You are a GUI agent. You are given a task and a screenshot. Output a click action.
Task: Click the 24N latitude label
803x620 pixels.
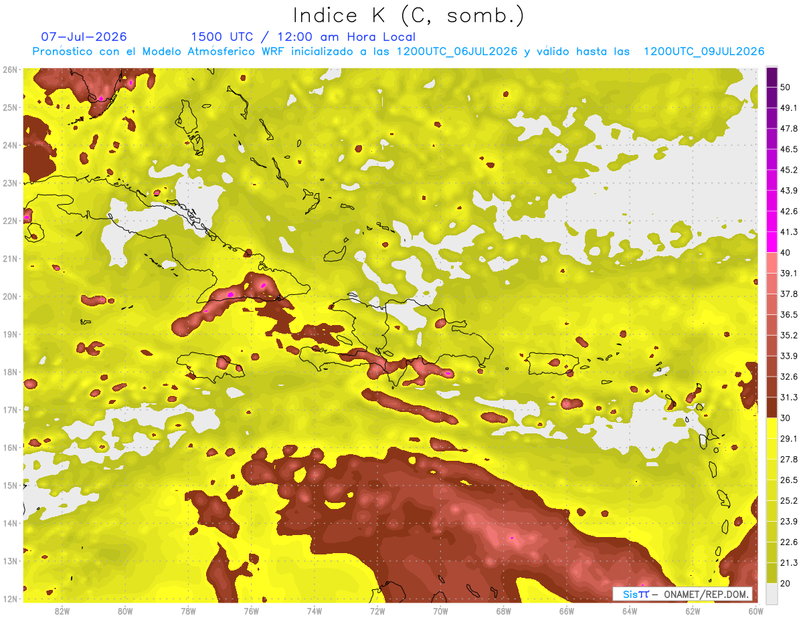point(10,145)
